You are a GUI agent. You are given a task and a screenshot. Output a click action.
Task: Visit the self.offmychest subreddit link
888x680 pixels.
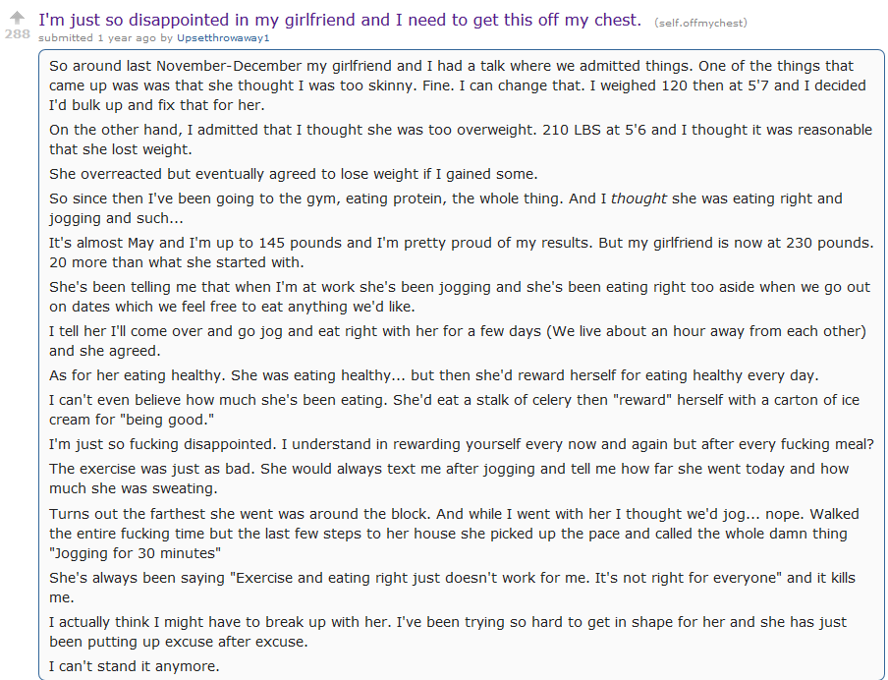(700, 23)
